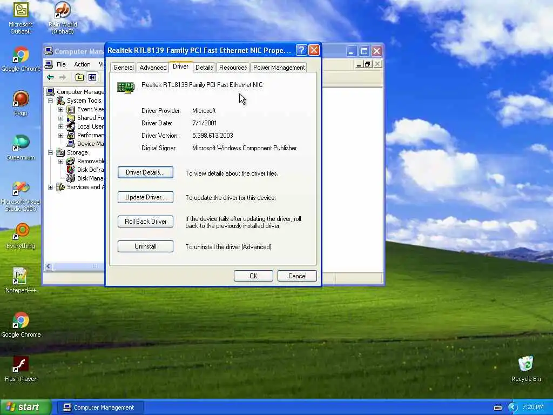Click the driver version value 5.398.613.2003

[213, 136]
